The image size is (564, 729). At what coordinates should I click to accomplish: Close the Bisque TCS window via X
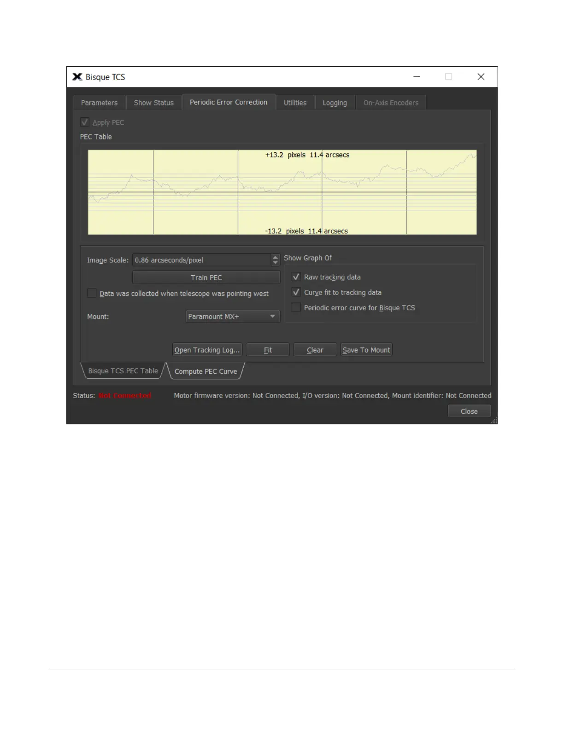coord(481,77)
